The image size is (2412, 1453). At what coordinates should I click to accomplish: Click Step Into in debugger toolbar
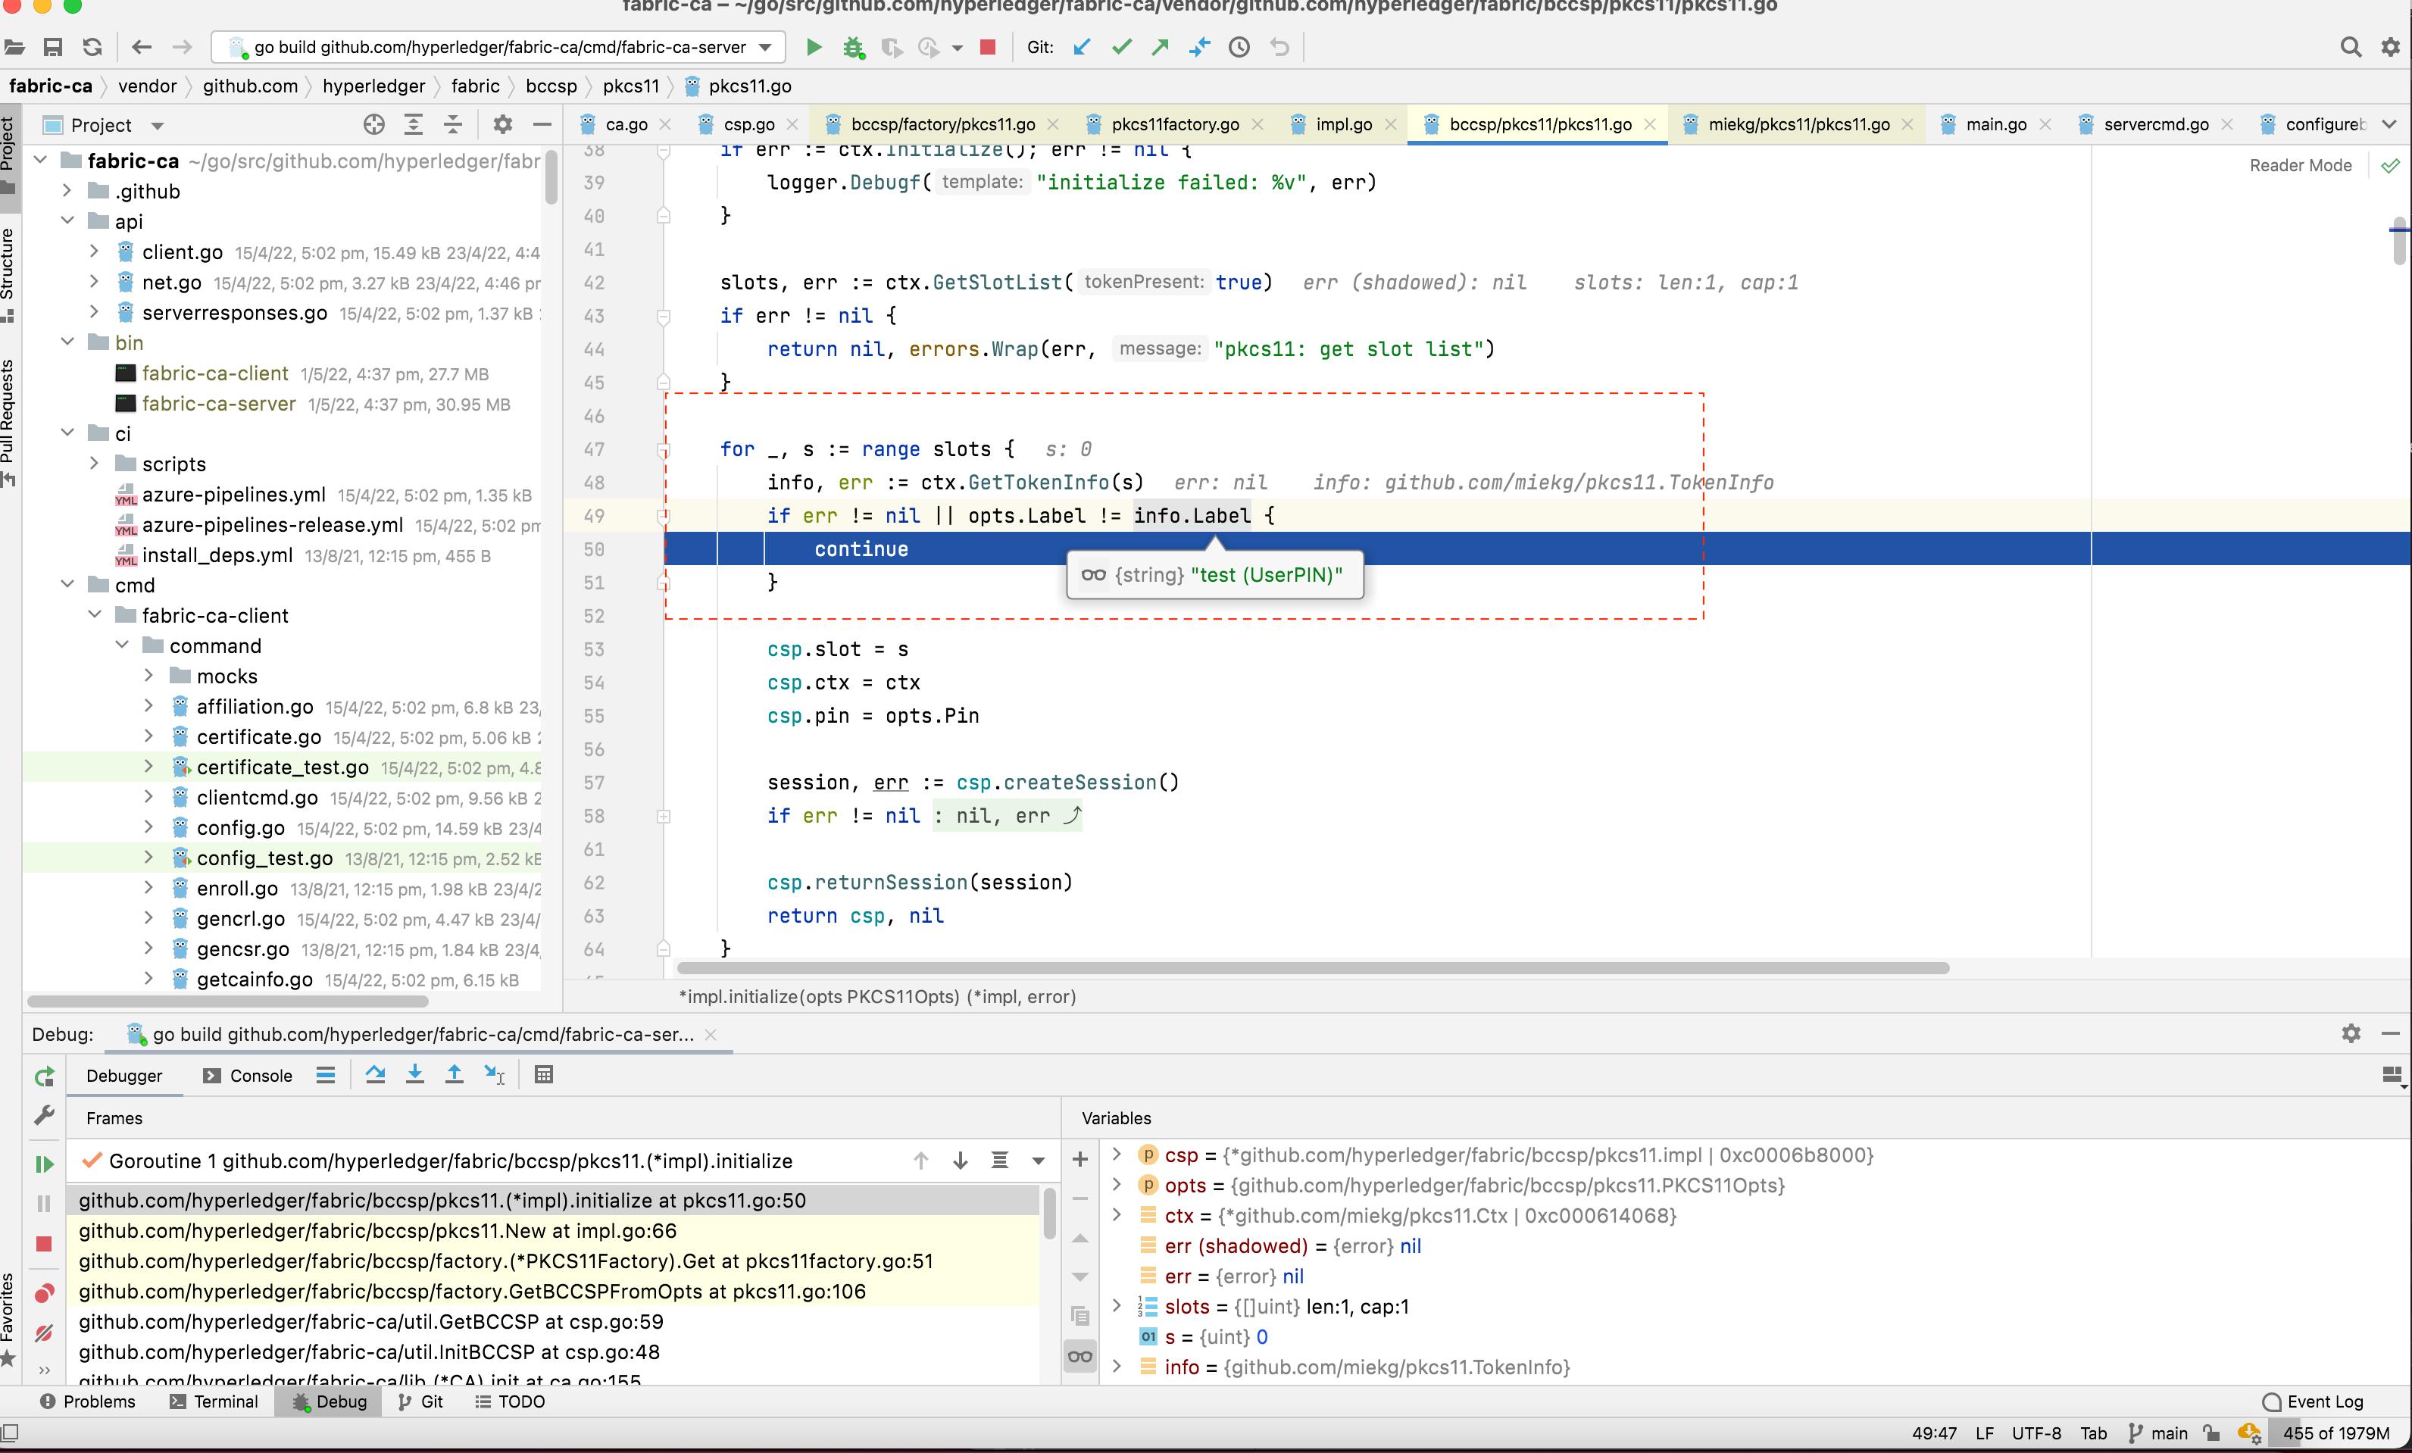click(415, 1075)
